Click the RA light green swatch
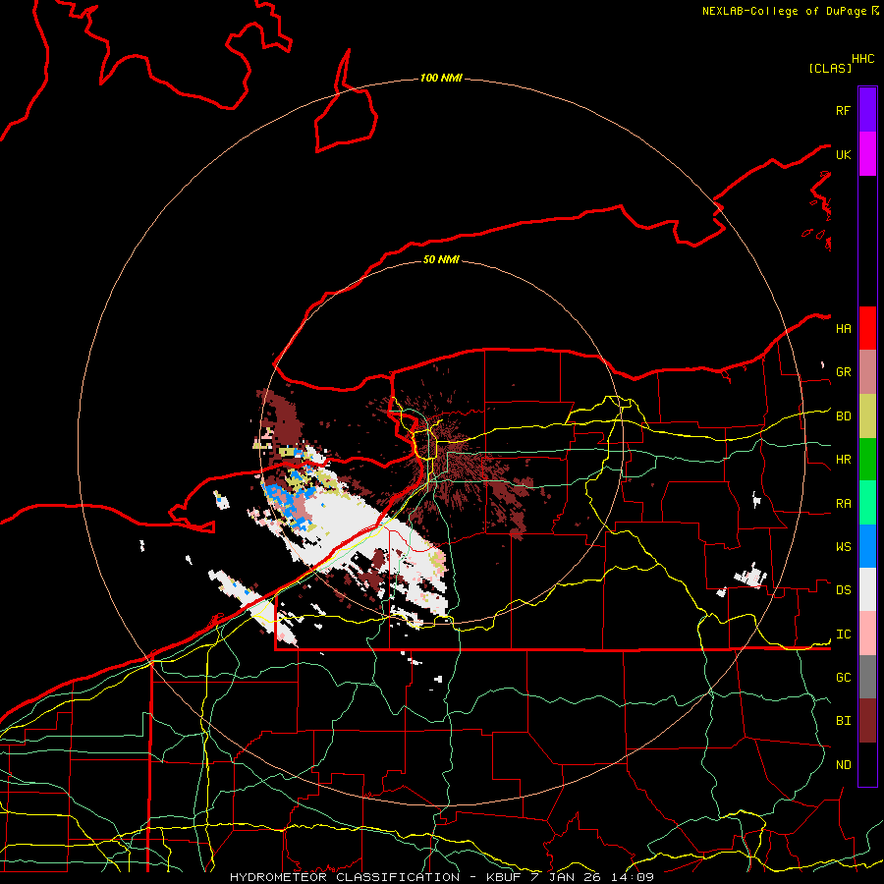This screenshot has width=884, height=884. 867,503
